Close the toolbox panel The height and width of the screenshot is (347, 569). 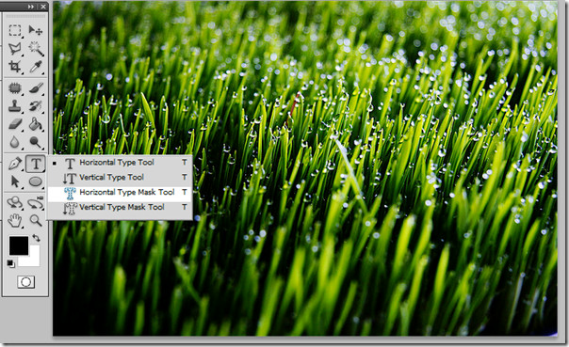coord(43,7)
